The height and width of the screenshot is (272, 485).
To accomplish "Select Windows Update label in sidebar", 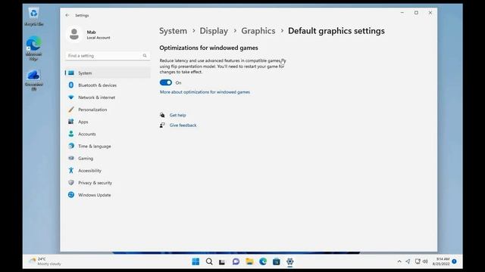I will 94,195.
